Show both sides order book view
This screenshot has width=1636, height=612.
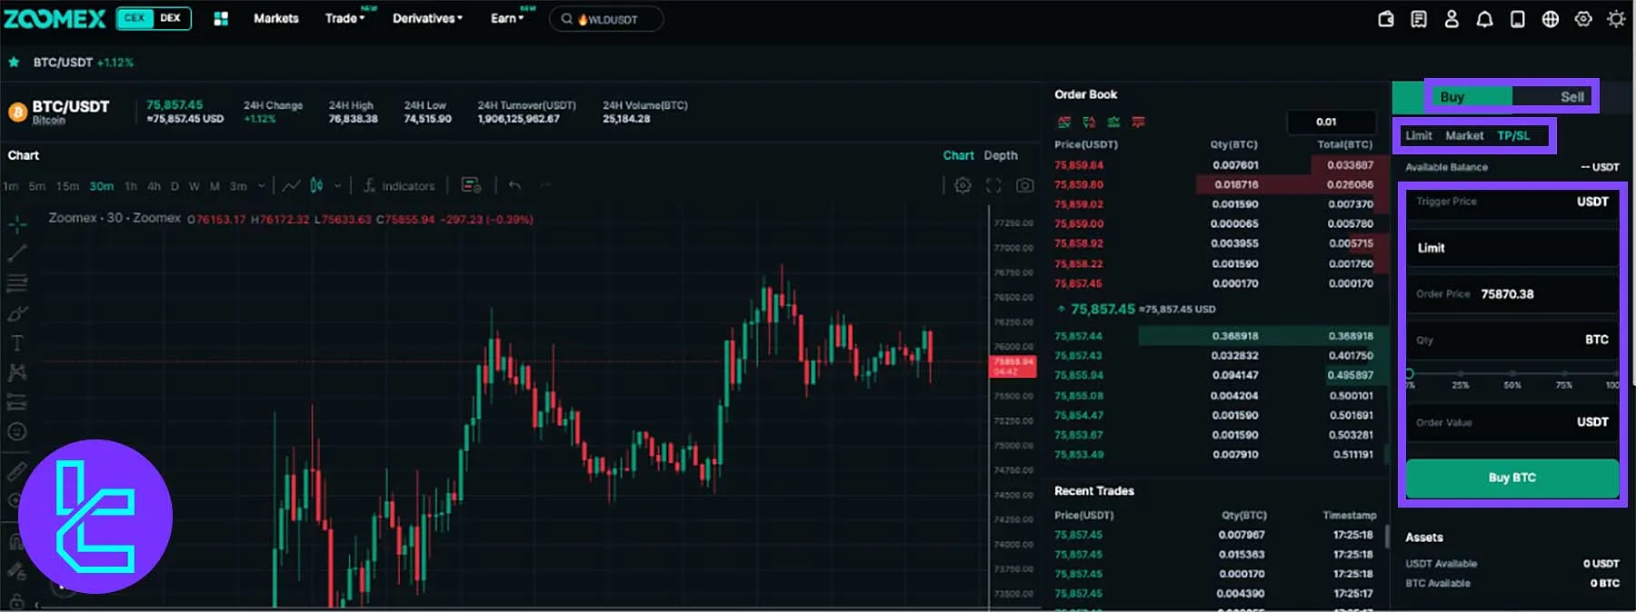click(x=1064, y=122)
